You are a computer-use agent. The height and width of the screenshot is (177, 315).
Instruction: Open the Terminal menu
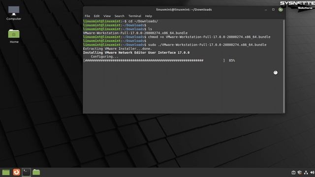(x=134, y=16)
